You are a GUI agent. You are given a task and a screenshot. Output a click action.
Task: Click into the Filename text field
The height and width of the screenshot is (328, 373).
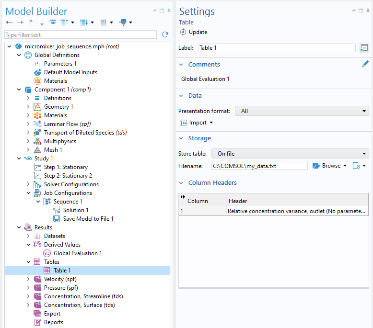click(x=259, y=166)
